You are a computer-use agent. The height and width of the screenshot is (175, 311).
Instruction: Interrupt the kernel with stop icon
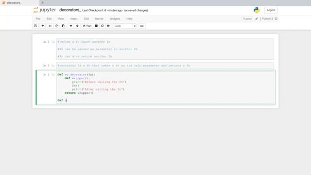click(96, 26)
